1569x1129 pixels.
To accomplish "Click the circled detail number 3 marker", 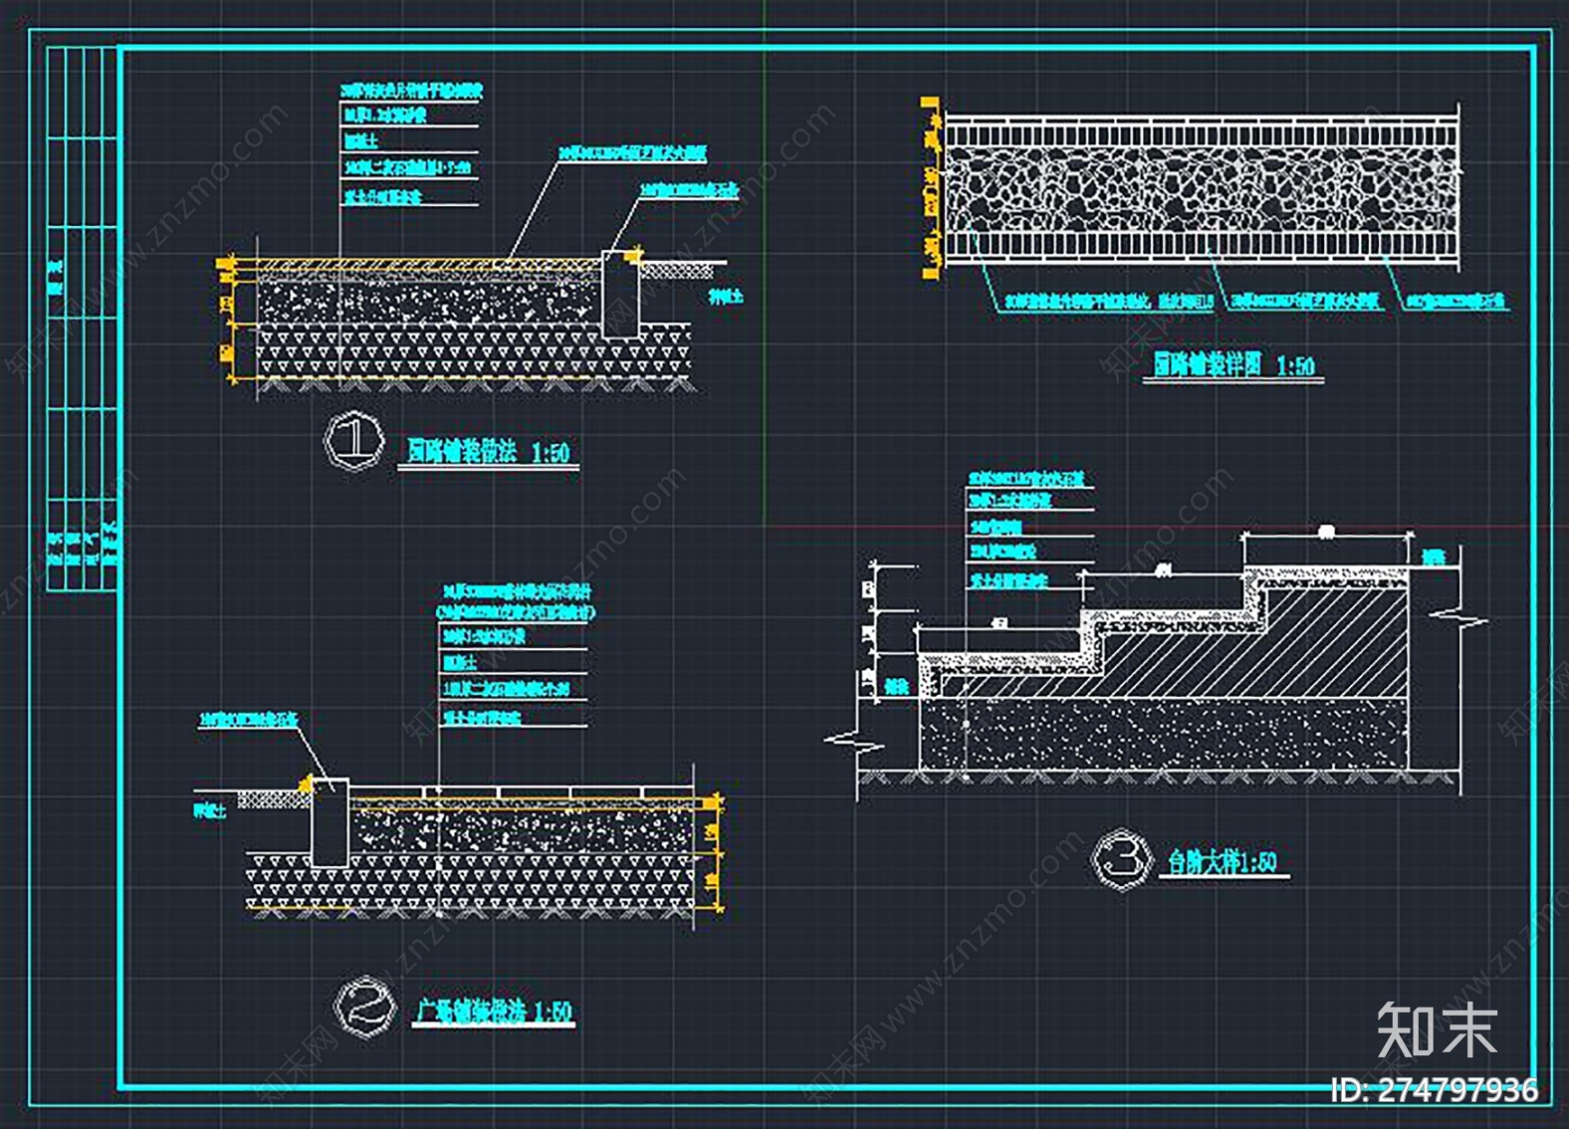I will 1122,858.
